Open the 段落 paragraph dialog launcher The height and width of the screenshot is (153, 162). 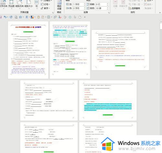tap(109, 13)
